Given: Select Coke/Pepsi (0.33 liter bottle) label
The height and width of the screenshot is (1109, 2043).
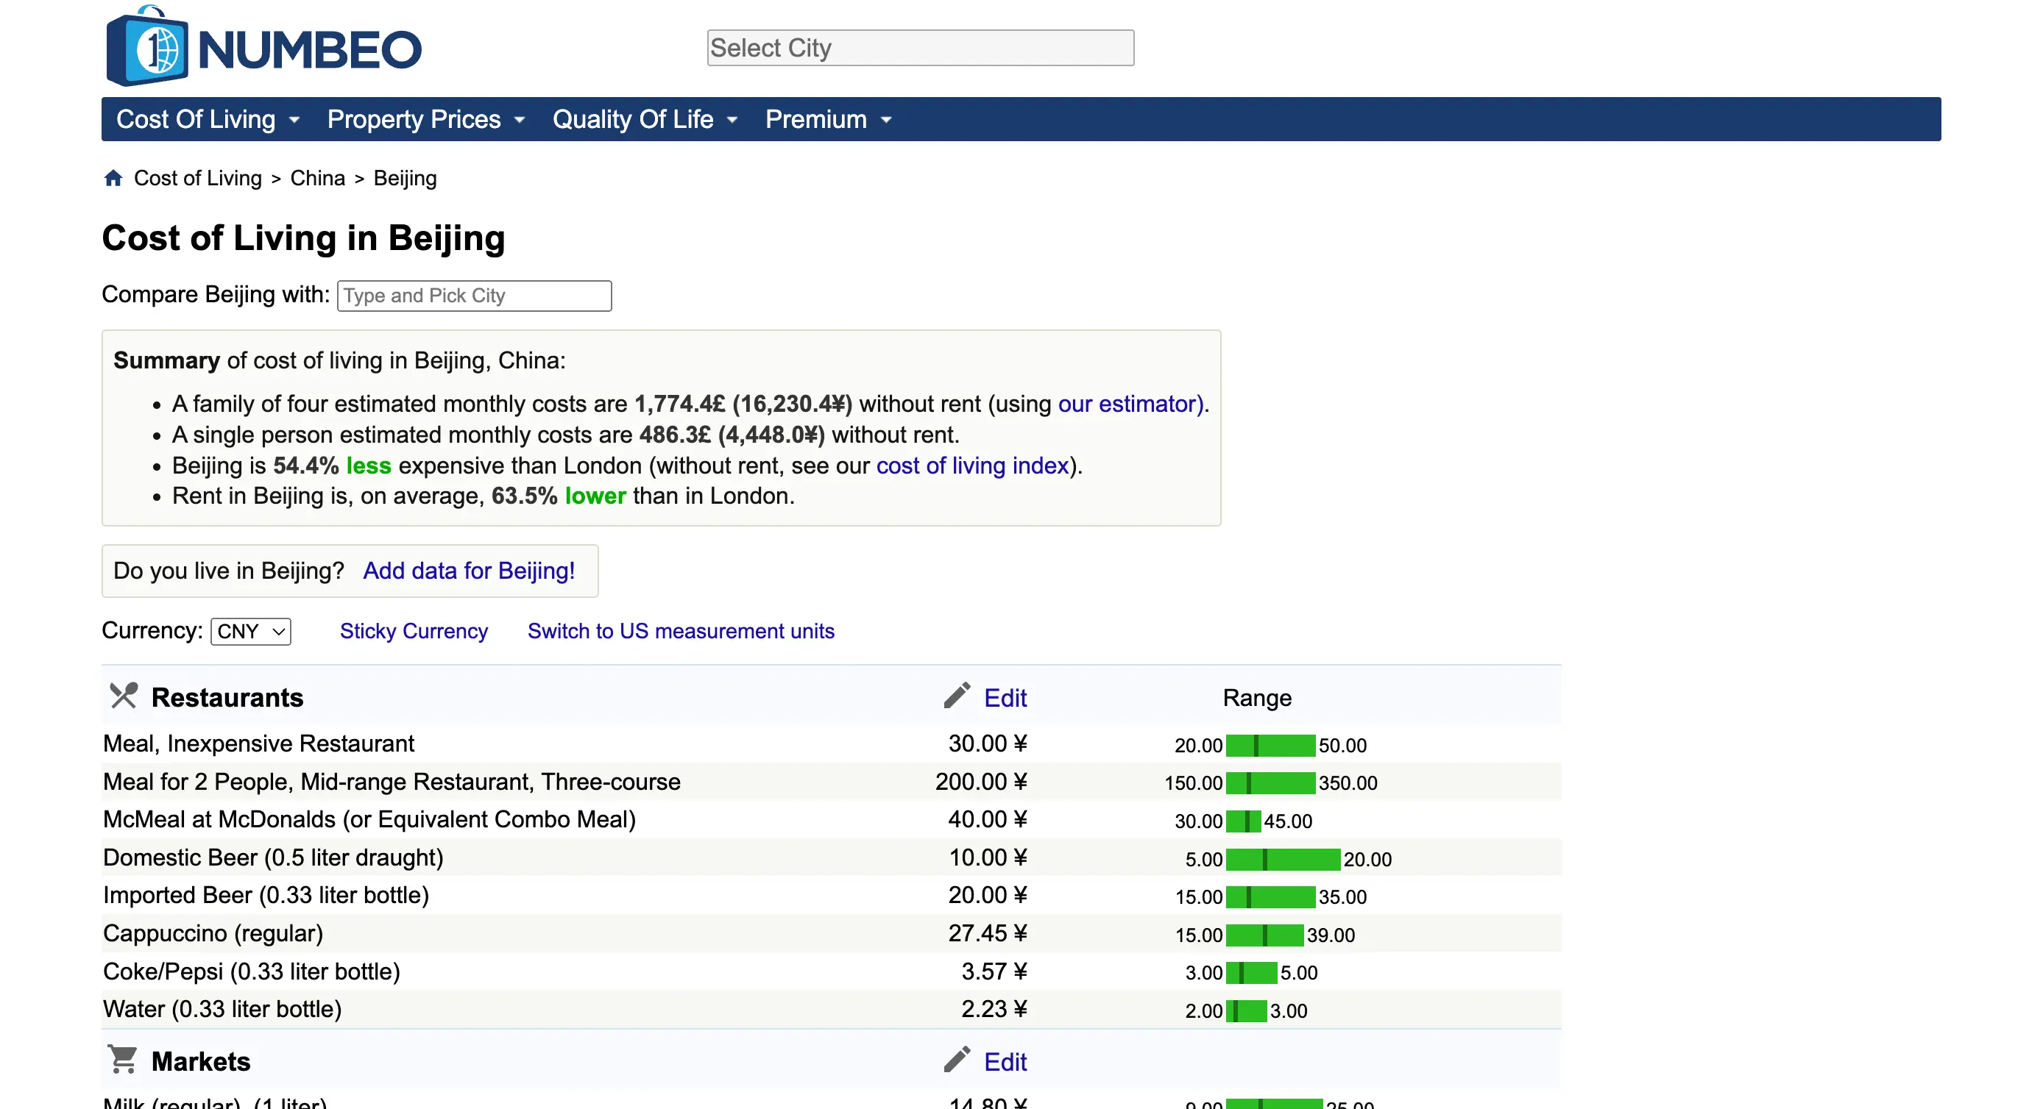Looking at the screenshot, I should (252, 971).
